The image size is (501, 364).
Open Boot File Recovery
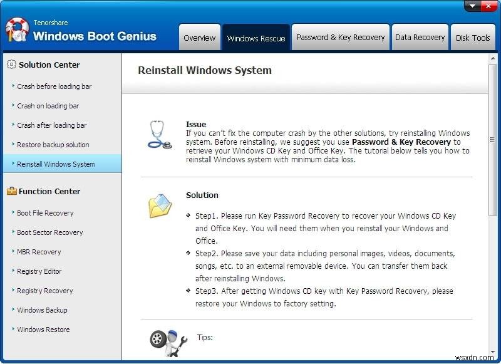pyautogui.click(x=46, y=213)
